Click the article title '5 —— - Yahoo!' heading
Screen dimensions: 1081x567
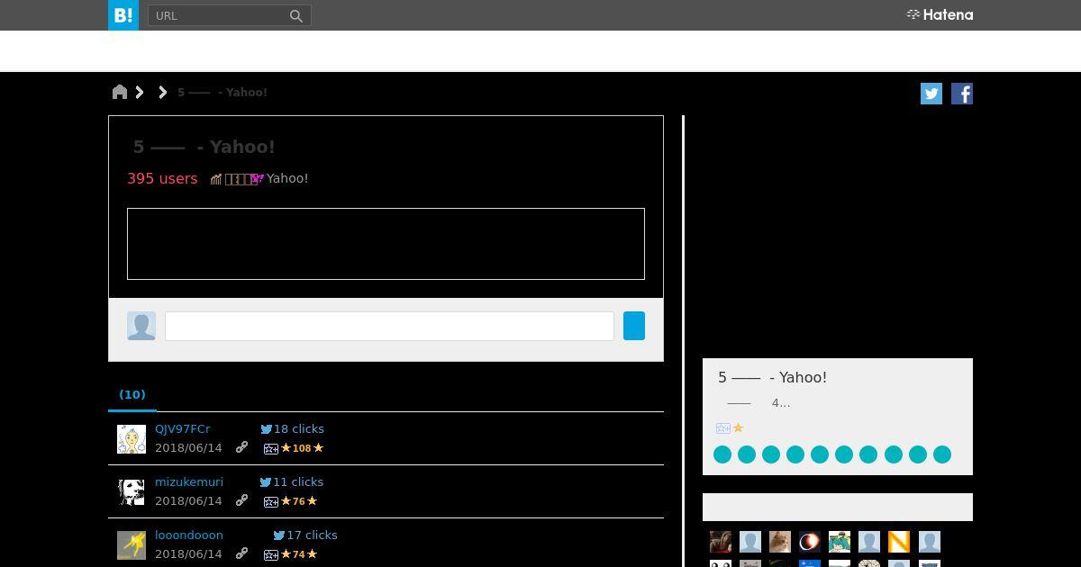click(x=204, y=147)
